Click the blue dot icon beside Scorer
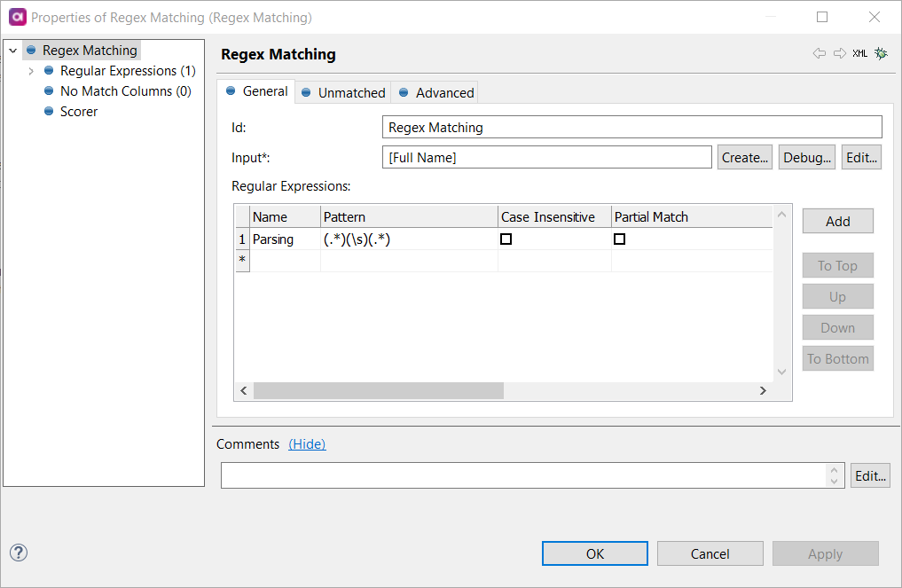Viewport: 902px width, 588px height. pyautogui.click(x=48, y=111)
